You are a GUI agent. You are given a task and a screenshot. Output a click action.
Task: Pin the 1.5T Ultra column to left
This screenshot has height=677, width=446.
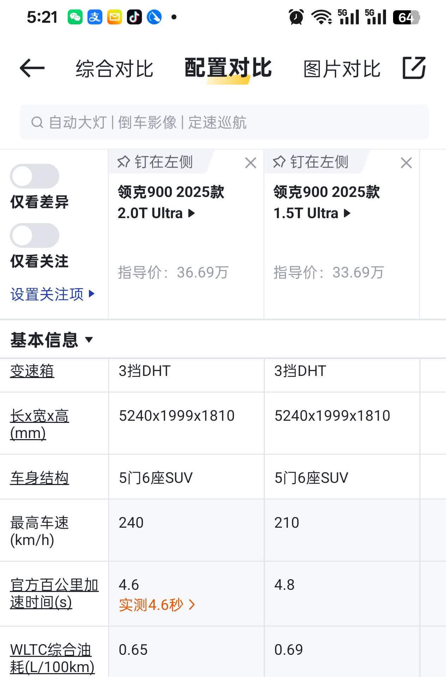click(311, 162)
